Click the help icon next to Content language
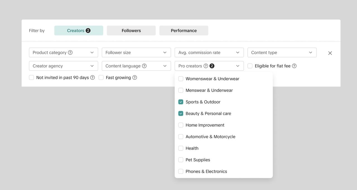This screenshot has width=357, height=190. (x=144, y=66)
